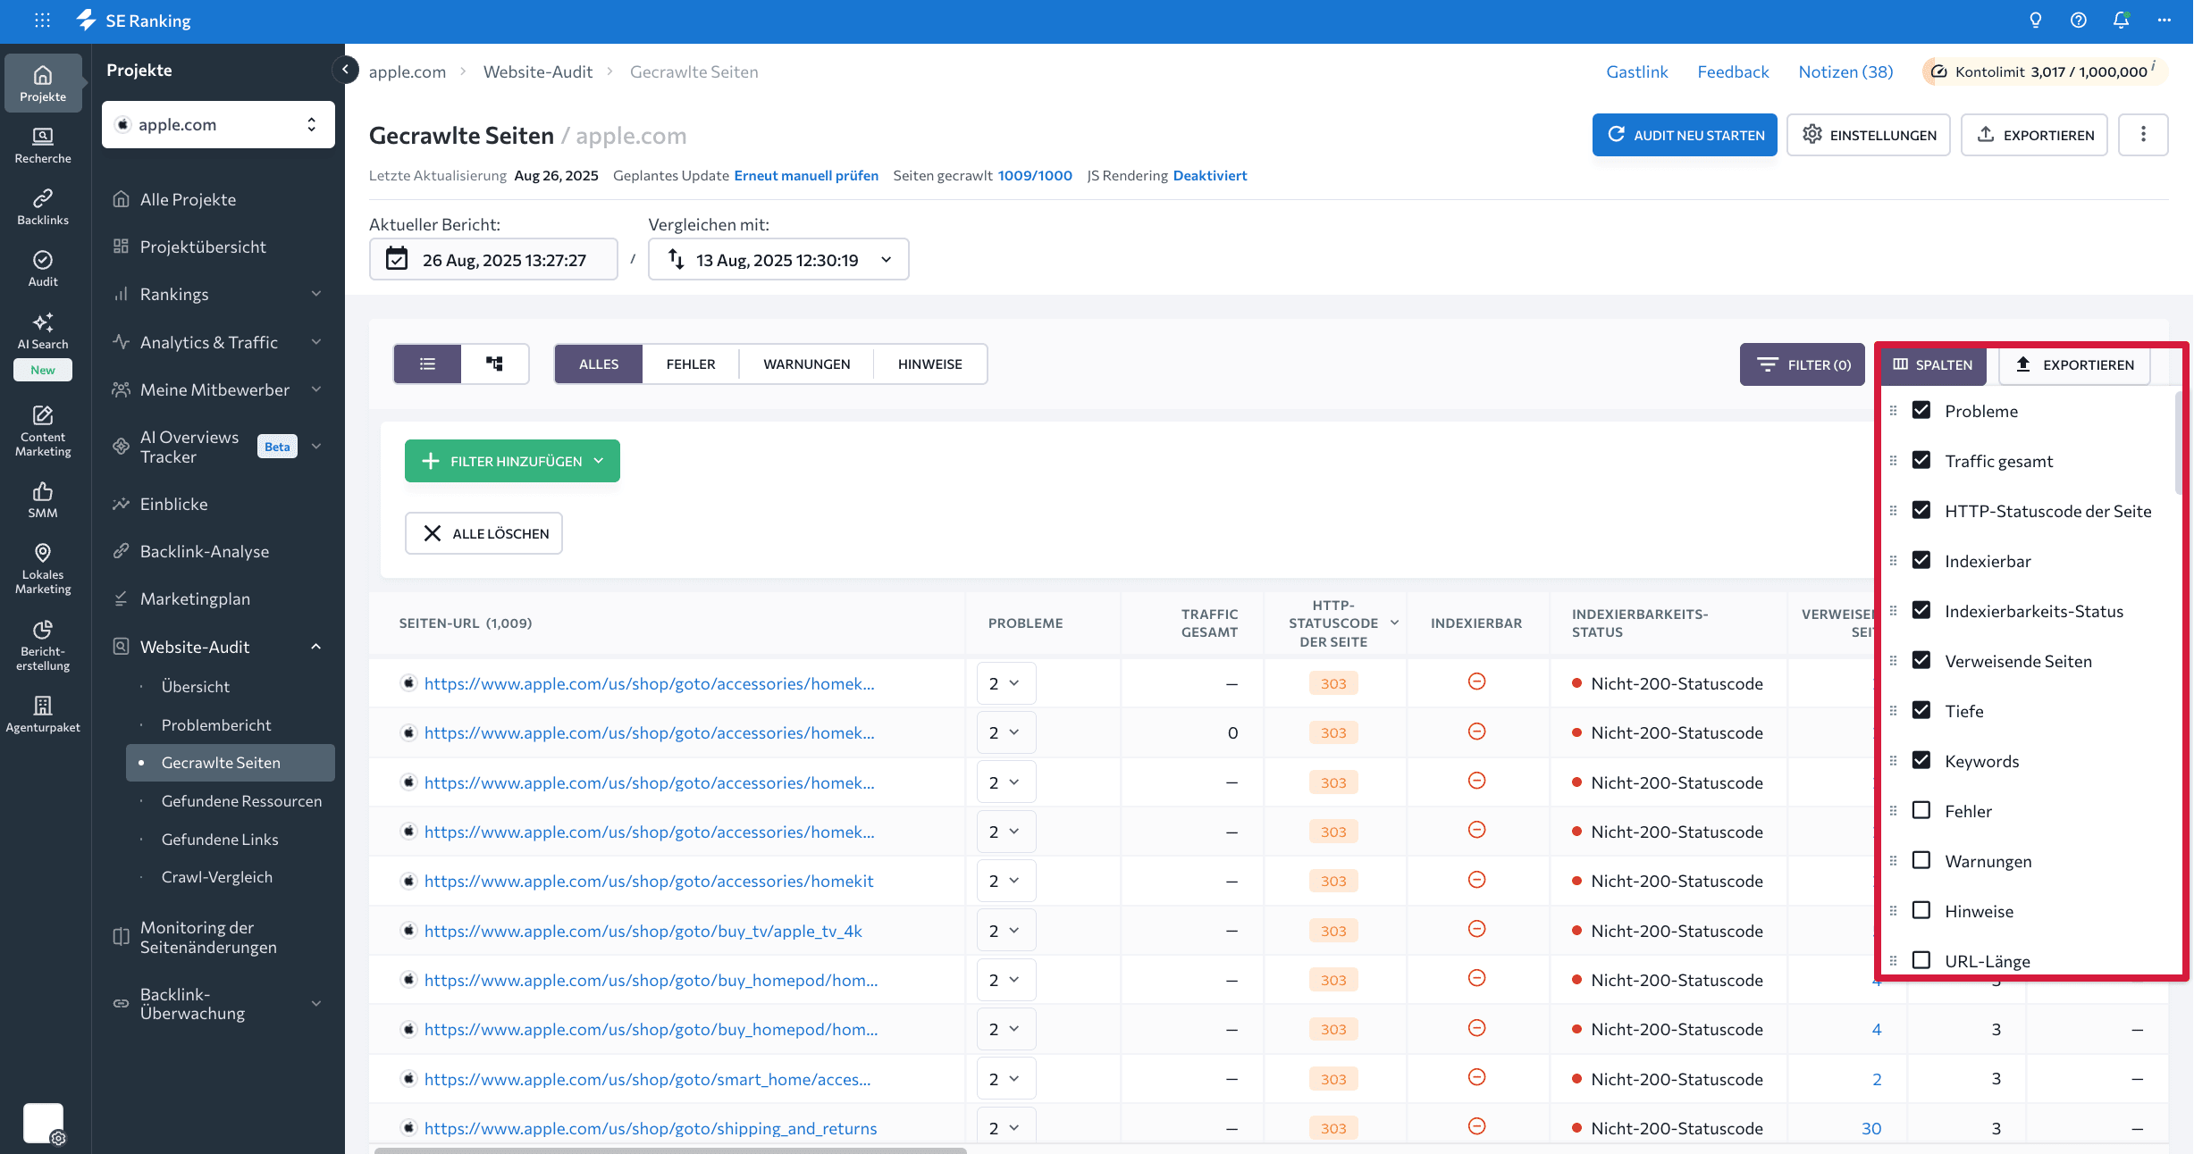Select the ALLES tab
The width and height of the screenshot is (2194, 1154).
[x=599, y=364]
